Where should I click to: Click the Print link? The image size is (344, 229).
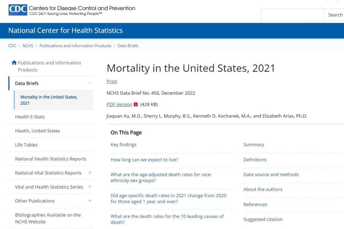(x=112, y=81)
